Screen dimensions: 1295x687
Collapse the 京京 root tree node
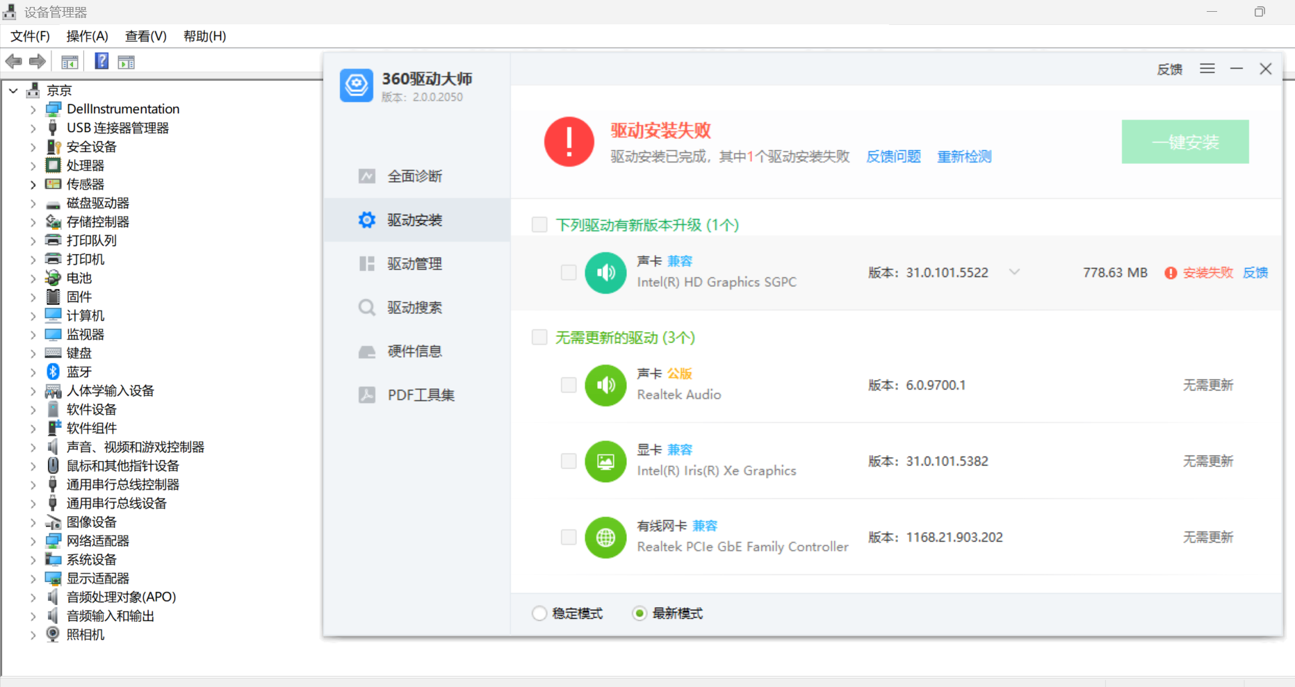click(13, 90)
